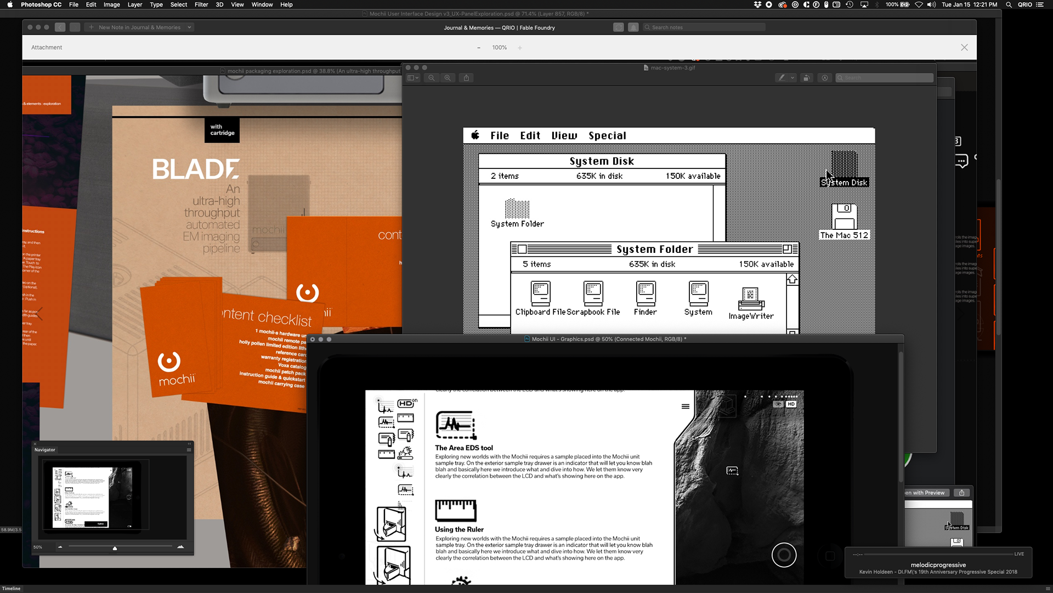Click the notification bell icon in Journal window
This screenshot has height=593, width=1053.
[633, 27]
